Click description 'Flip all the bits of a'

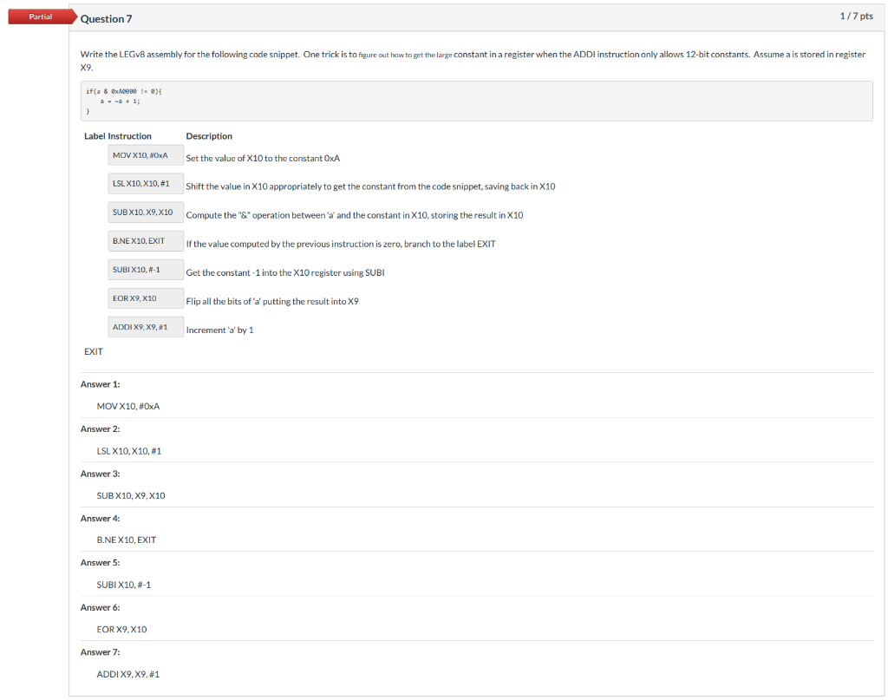point(271,301)
